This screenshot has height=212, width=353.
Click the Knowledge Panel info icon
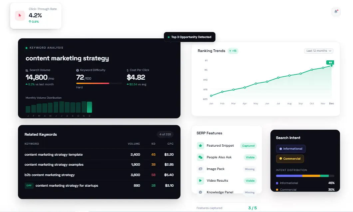tap(200, 192)
